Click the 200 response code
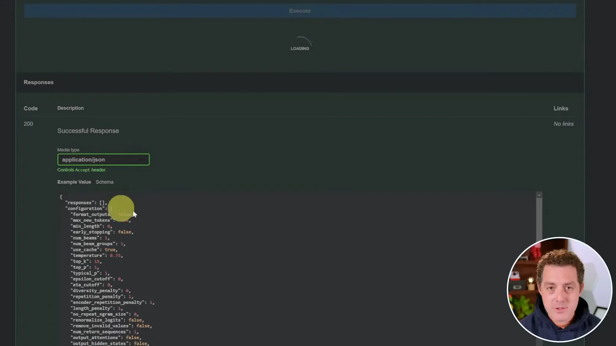Image resolution: width=616 pixels, height=346 pixels. point(28,124)
